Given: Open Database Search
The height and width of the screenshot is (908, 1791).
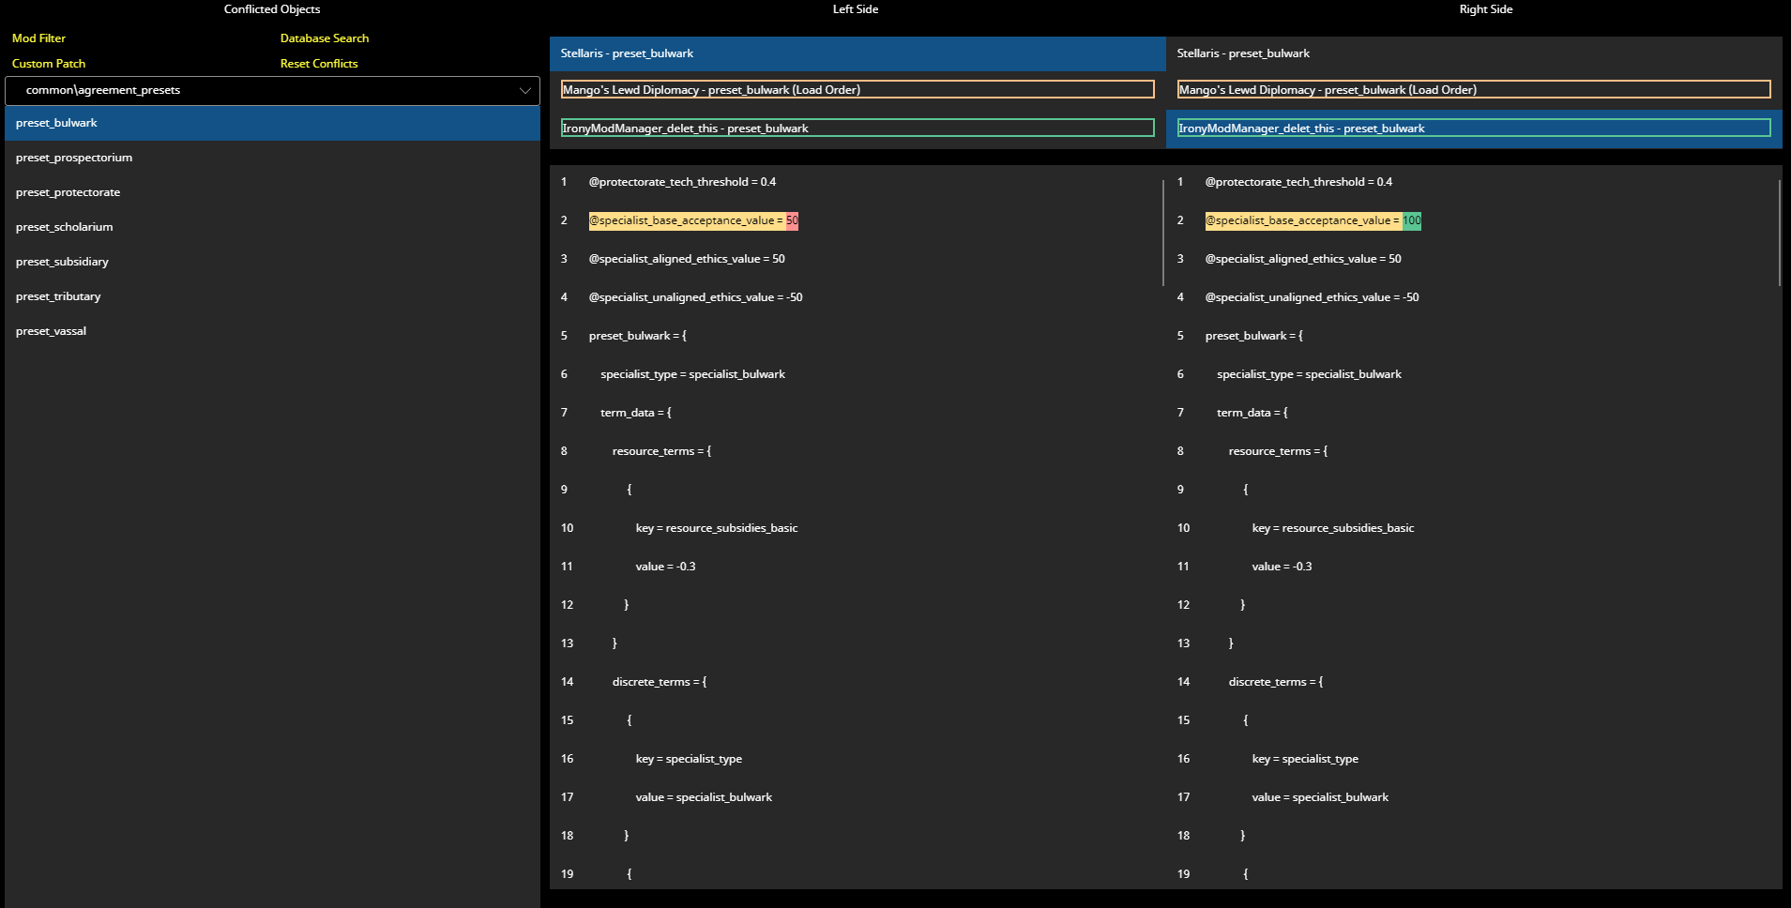Looking at the screenshot, I should click(x=325, y=38).
